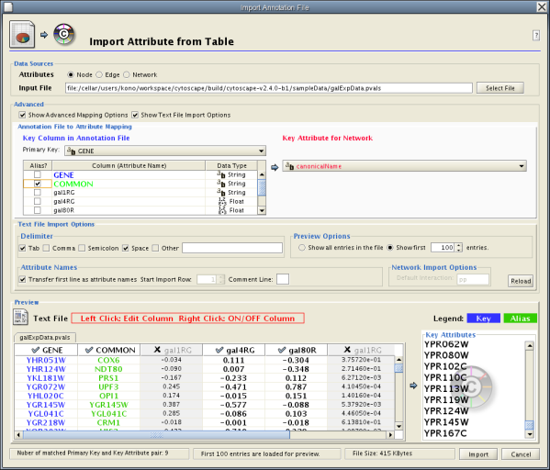
Task: Click the Cytoscape logo icon in header
Action: tap(64, 34)
